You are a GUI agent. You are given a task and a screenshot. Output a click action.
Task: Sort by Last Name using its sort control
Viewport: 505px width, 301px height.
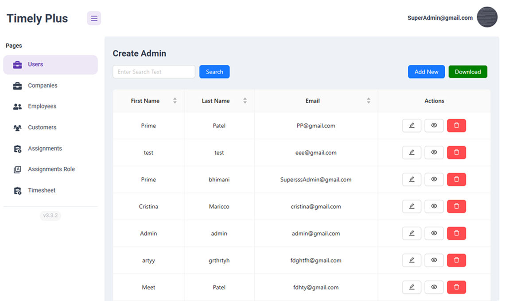point(245,100)
